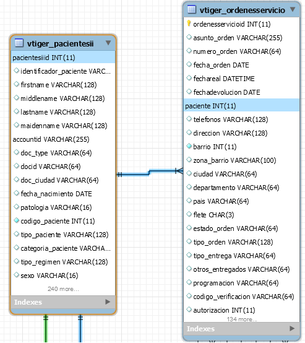Click the vtiger_ordenesservicio table icon
This screenshot has height=343, width=305.
coord(192,9)
